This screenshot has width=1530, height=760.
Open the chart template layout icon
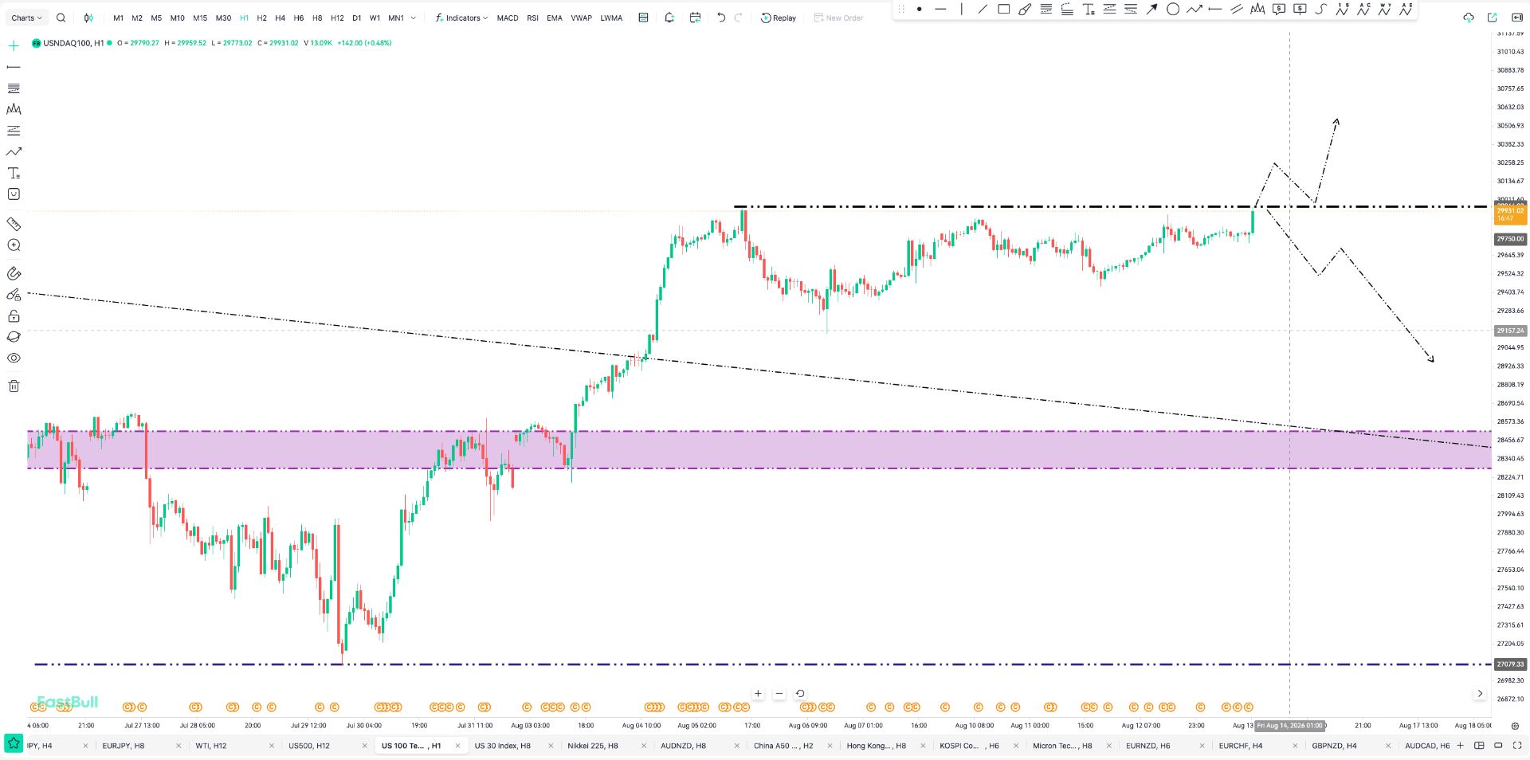[x=643, y=18]
